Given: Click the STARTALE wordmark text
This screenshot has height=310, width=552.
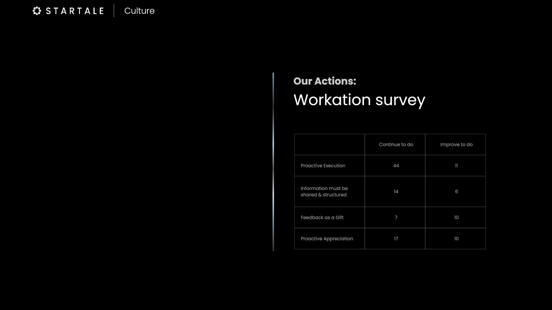Looking at the screenshot, I should [x=75, y=11].
